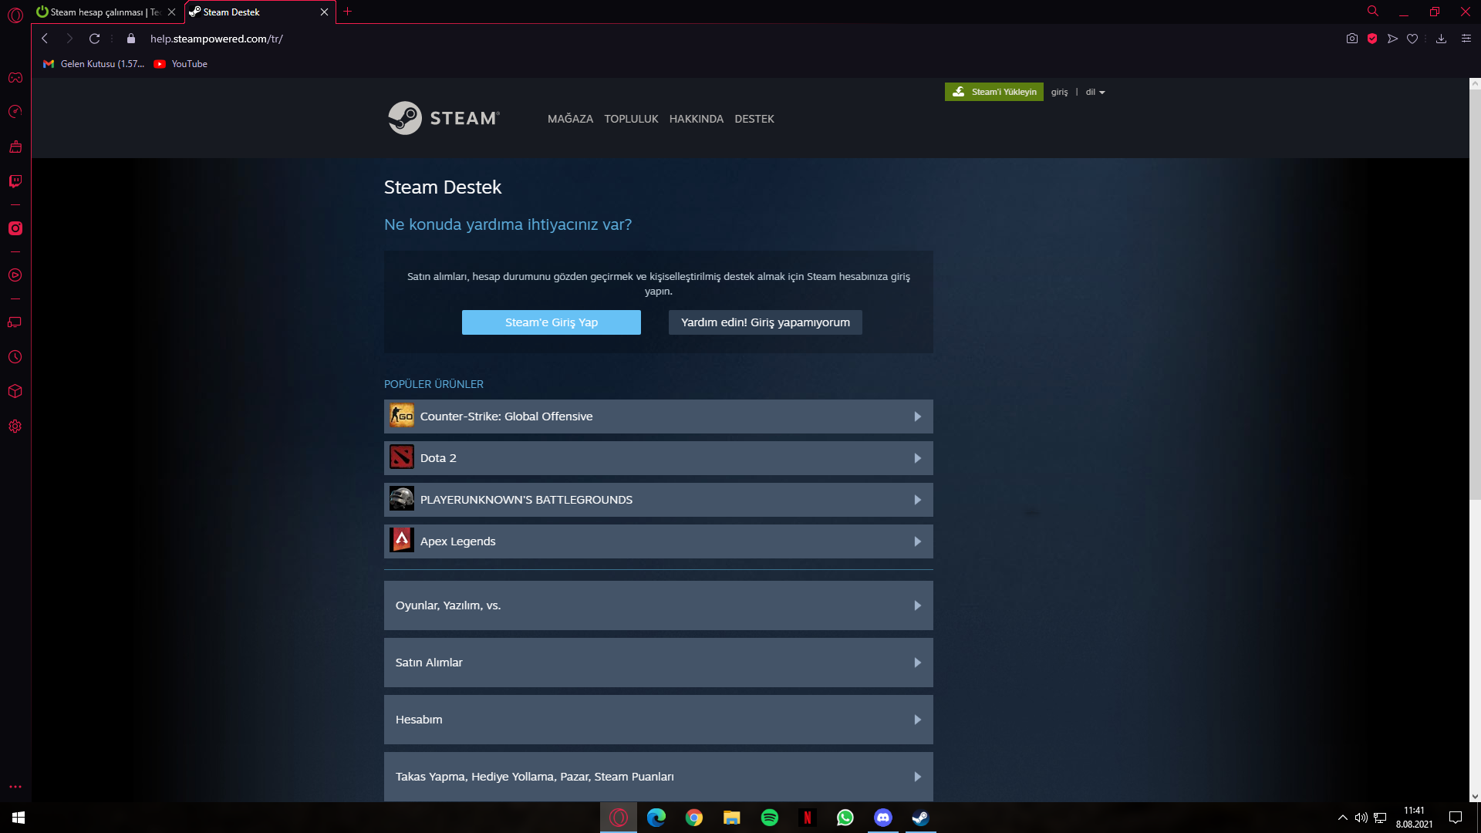
Task: Click Yardım edin! Giriş yapamıyorum button
Action: click(765, 322)
